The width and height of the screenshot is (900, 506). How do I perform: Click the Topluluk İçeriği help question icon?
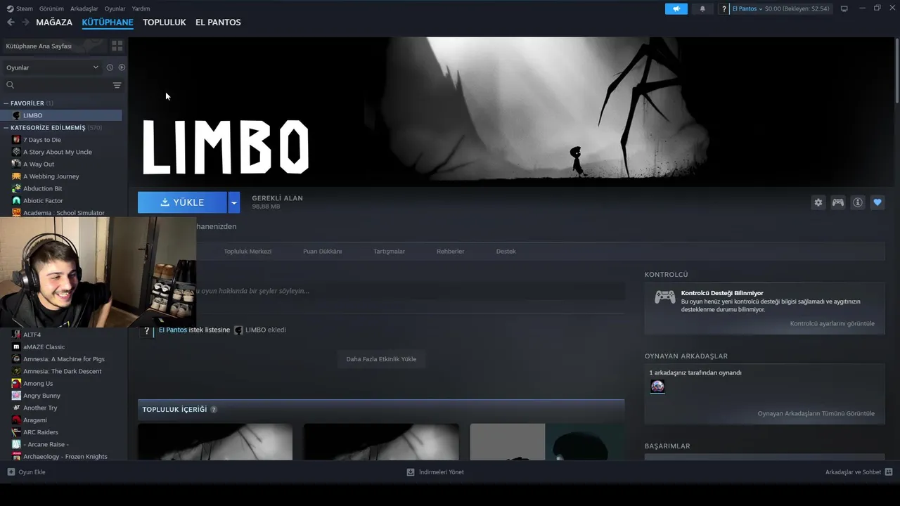point(214,410)
